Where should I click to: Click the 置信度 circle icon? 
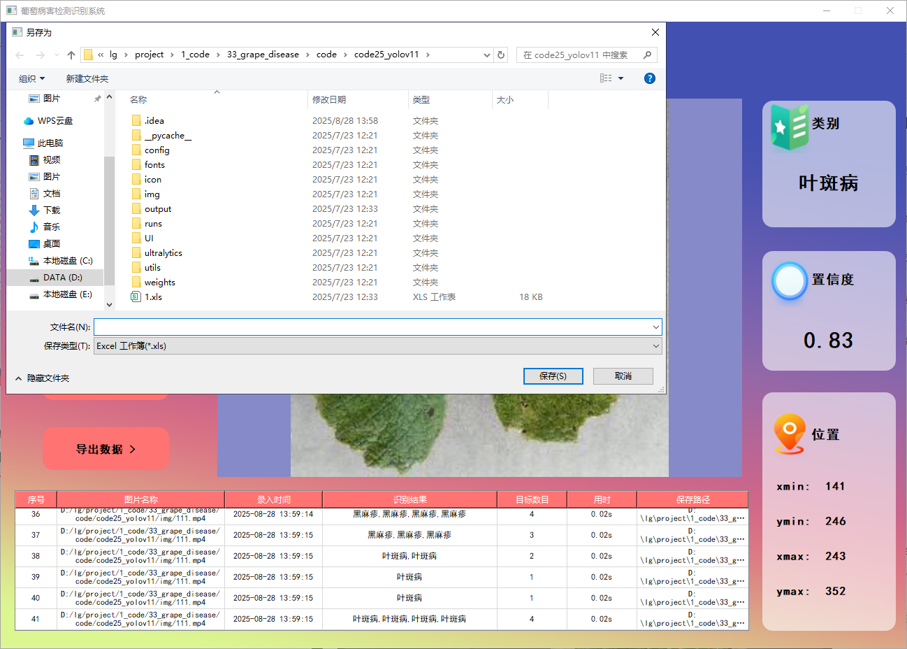790,281
